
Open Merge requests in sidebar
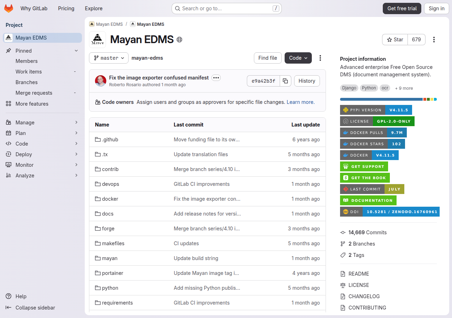click(x=42, y=93)
